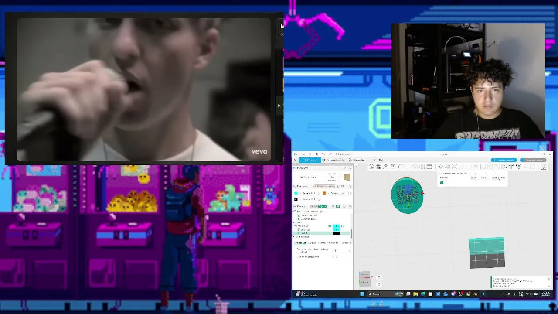Collapse the Ensamblaje tree node
Image resolution: width=558 pixels, height=314 pixels.
[x=295, y=226]
